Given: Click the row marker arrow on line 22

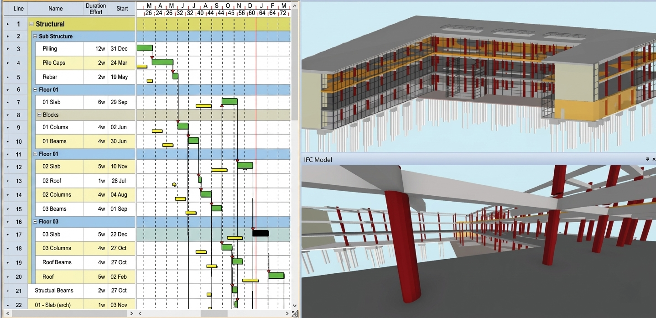Looking at the screenshot, I should click(x=8, y=305).
